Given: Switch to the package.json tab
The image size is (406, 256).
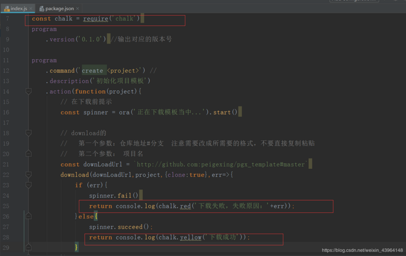Looking at the screenshot, I should tap(59, 9).
